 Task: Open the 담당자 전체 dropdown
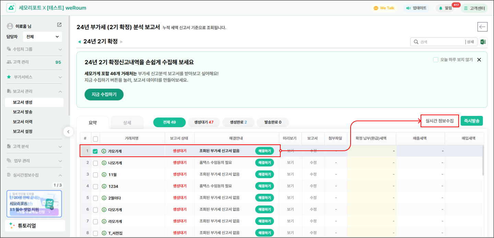(x=42, y=37)
